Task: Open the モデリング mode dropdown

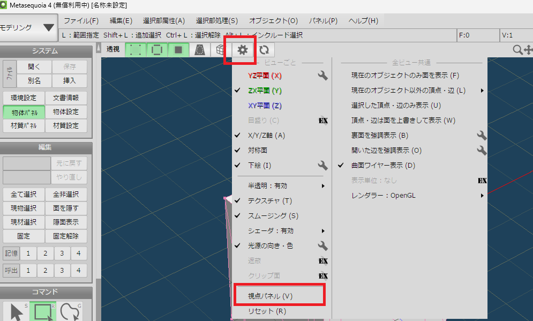Action: tap(28, 28)
